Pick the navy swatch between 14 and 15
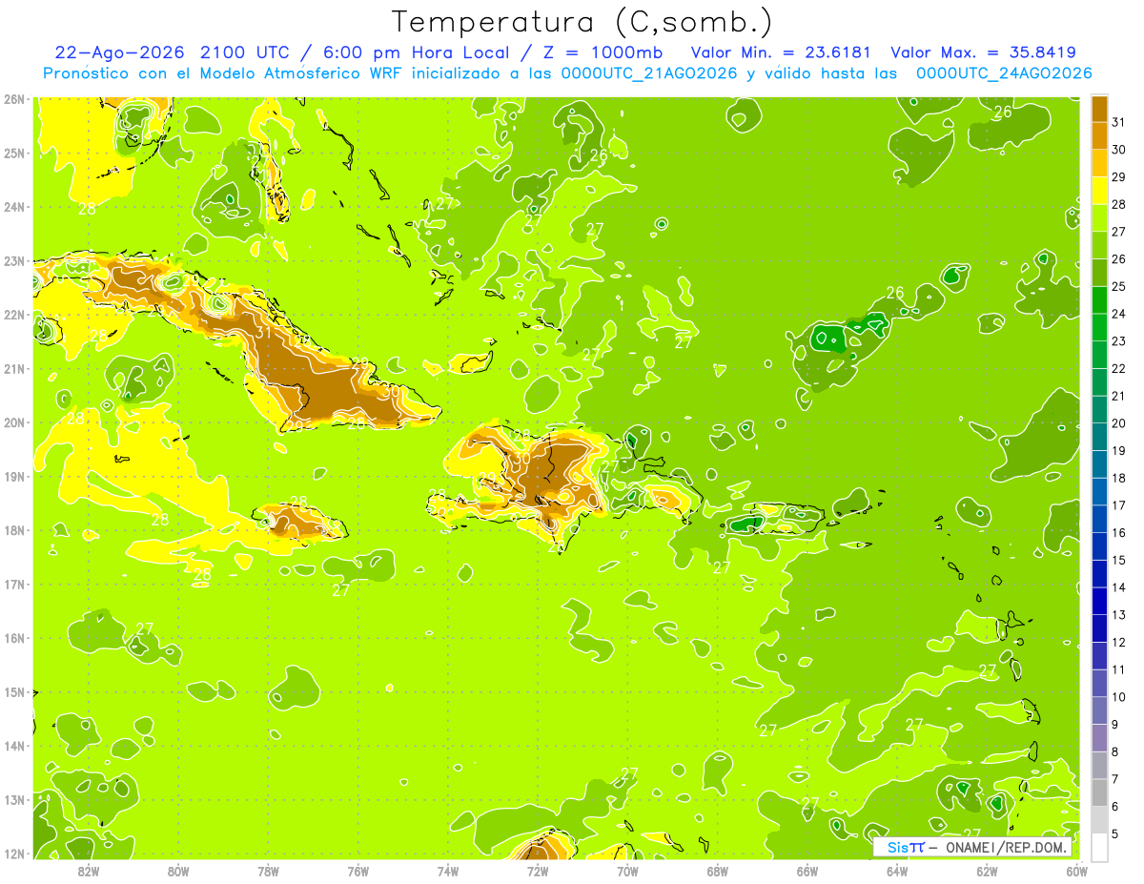 (x=1099, y=573)
